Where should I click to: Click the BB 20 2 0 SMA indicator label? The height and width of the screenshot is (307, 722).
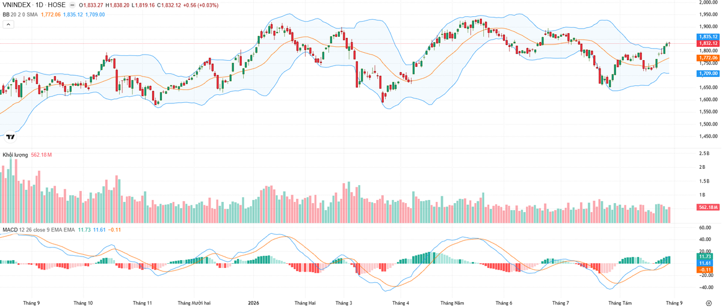click(20, 14)
